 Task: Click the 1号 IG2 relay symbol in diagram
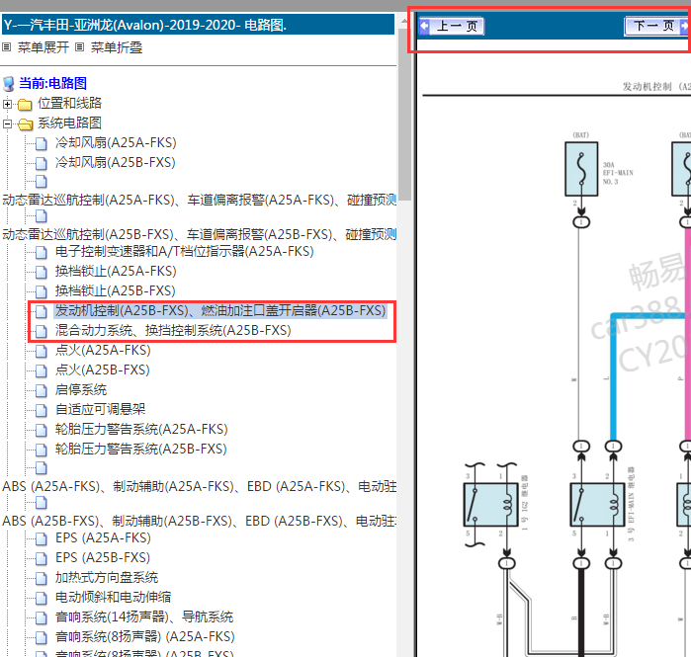[x=490, y=505]
